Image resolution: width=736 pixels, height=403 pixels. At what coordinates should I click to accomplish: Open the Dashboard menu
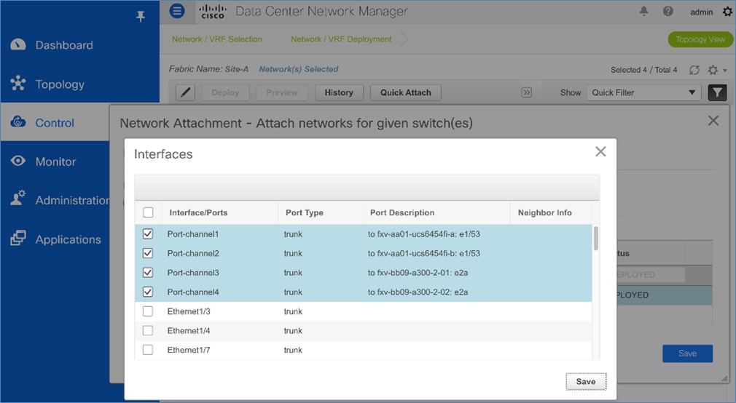tap(64, 45)
